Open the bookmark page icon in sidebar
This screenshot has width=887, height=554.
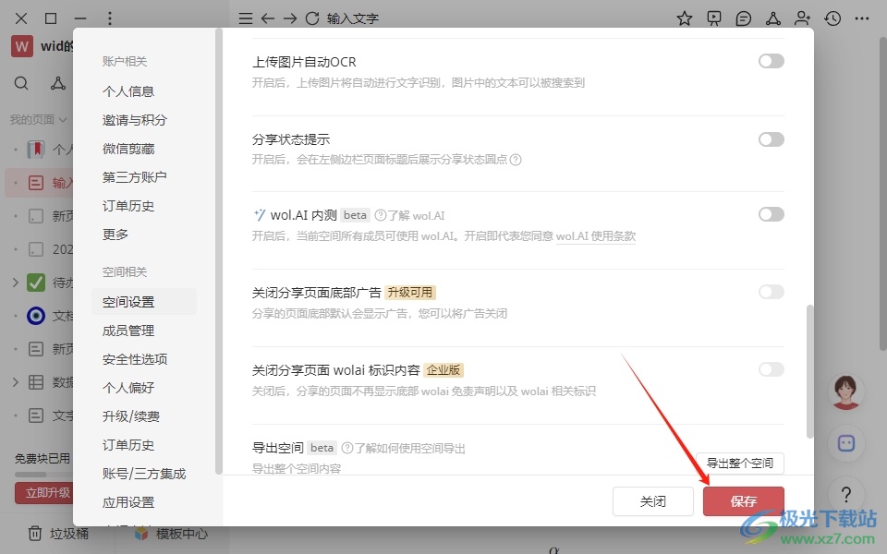[x=36, y=150]
